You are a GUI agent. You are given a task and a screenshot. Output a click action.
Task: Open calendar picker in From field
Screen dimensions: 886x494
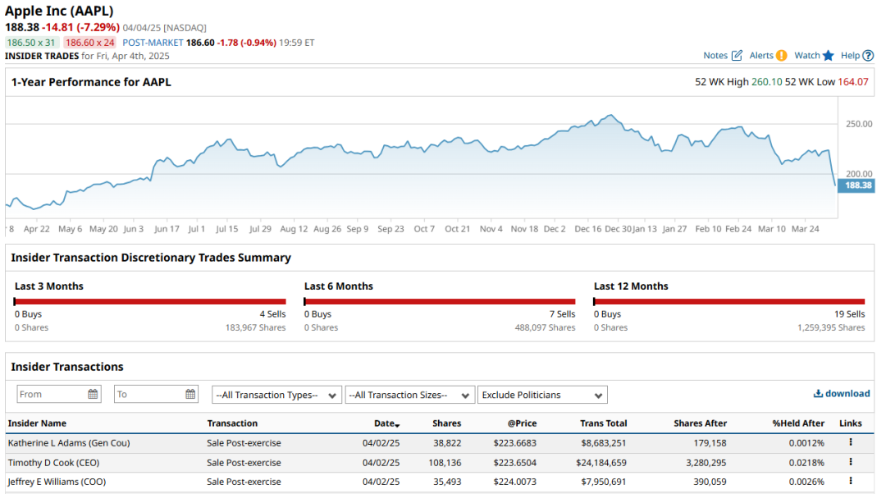[x=94, y=394]
